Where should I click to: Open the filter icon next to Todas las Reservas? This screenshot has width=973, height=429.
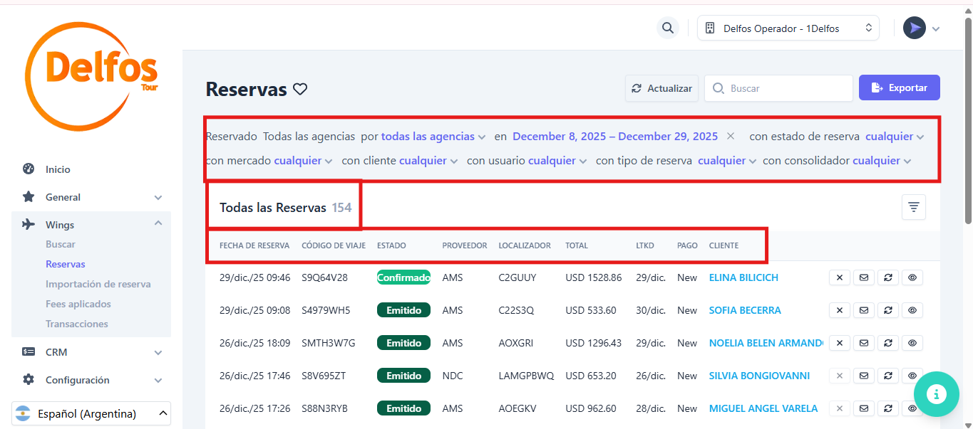pos(913,207)
